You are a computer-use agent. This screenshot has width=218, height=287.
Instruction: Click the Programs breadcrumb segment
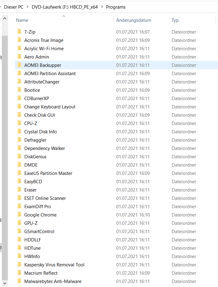116,7
